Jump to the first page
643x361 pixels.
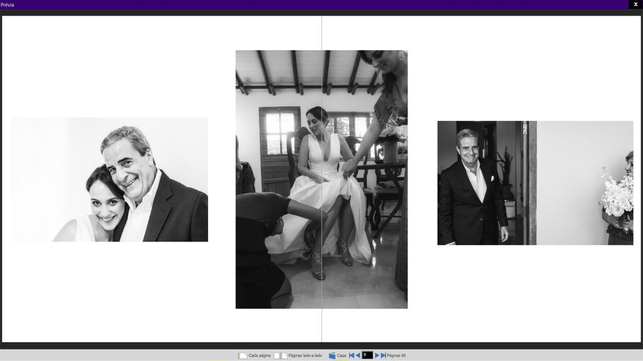click(351, 355)
